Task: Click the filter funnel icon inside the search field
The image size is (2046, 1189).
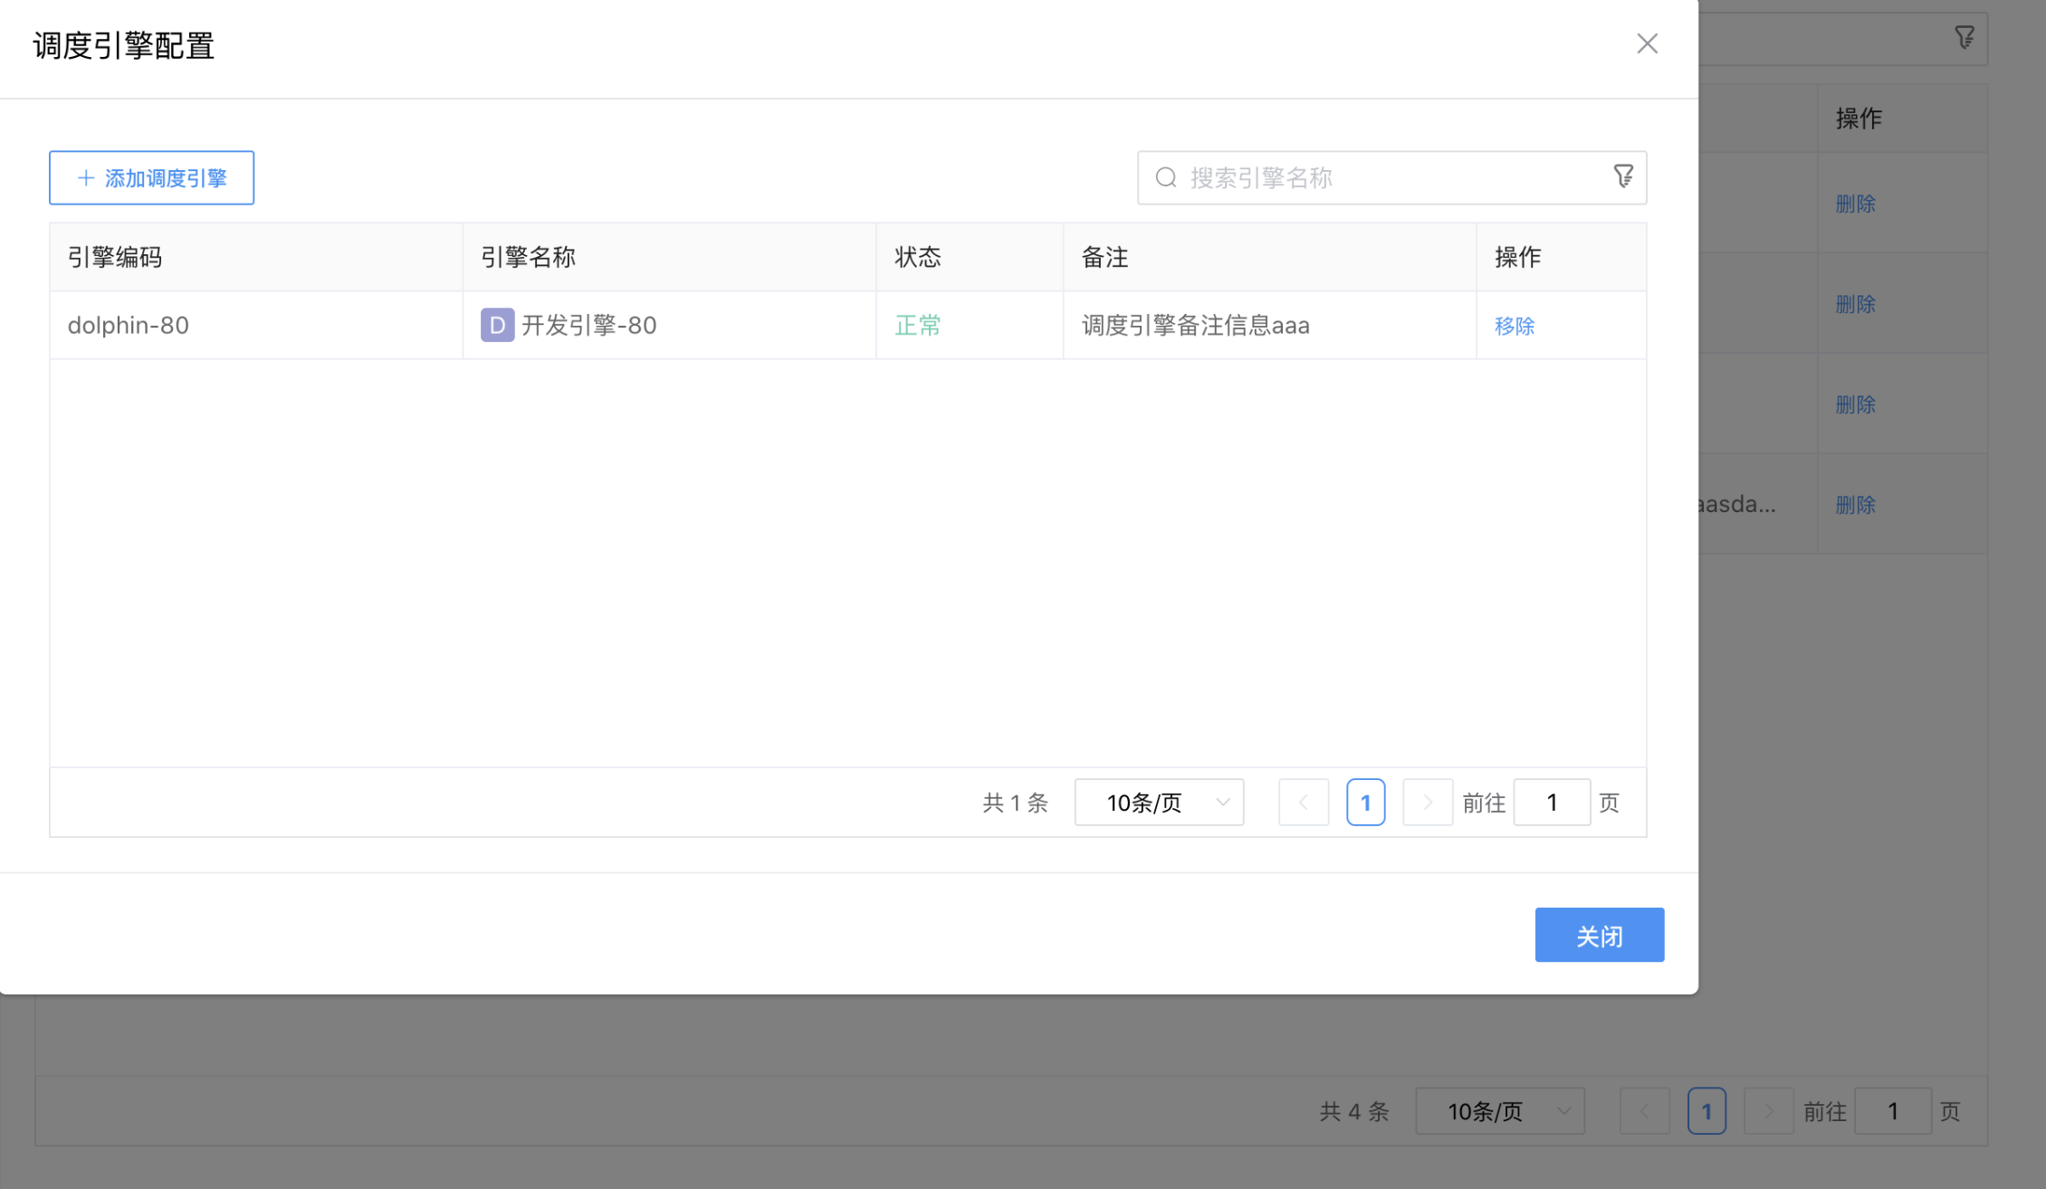Action: 1624,176
